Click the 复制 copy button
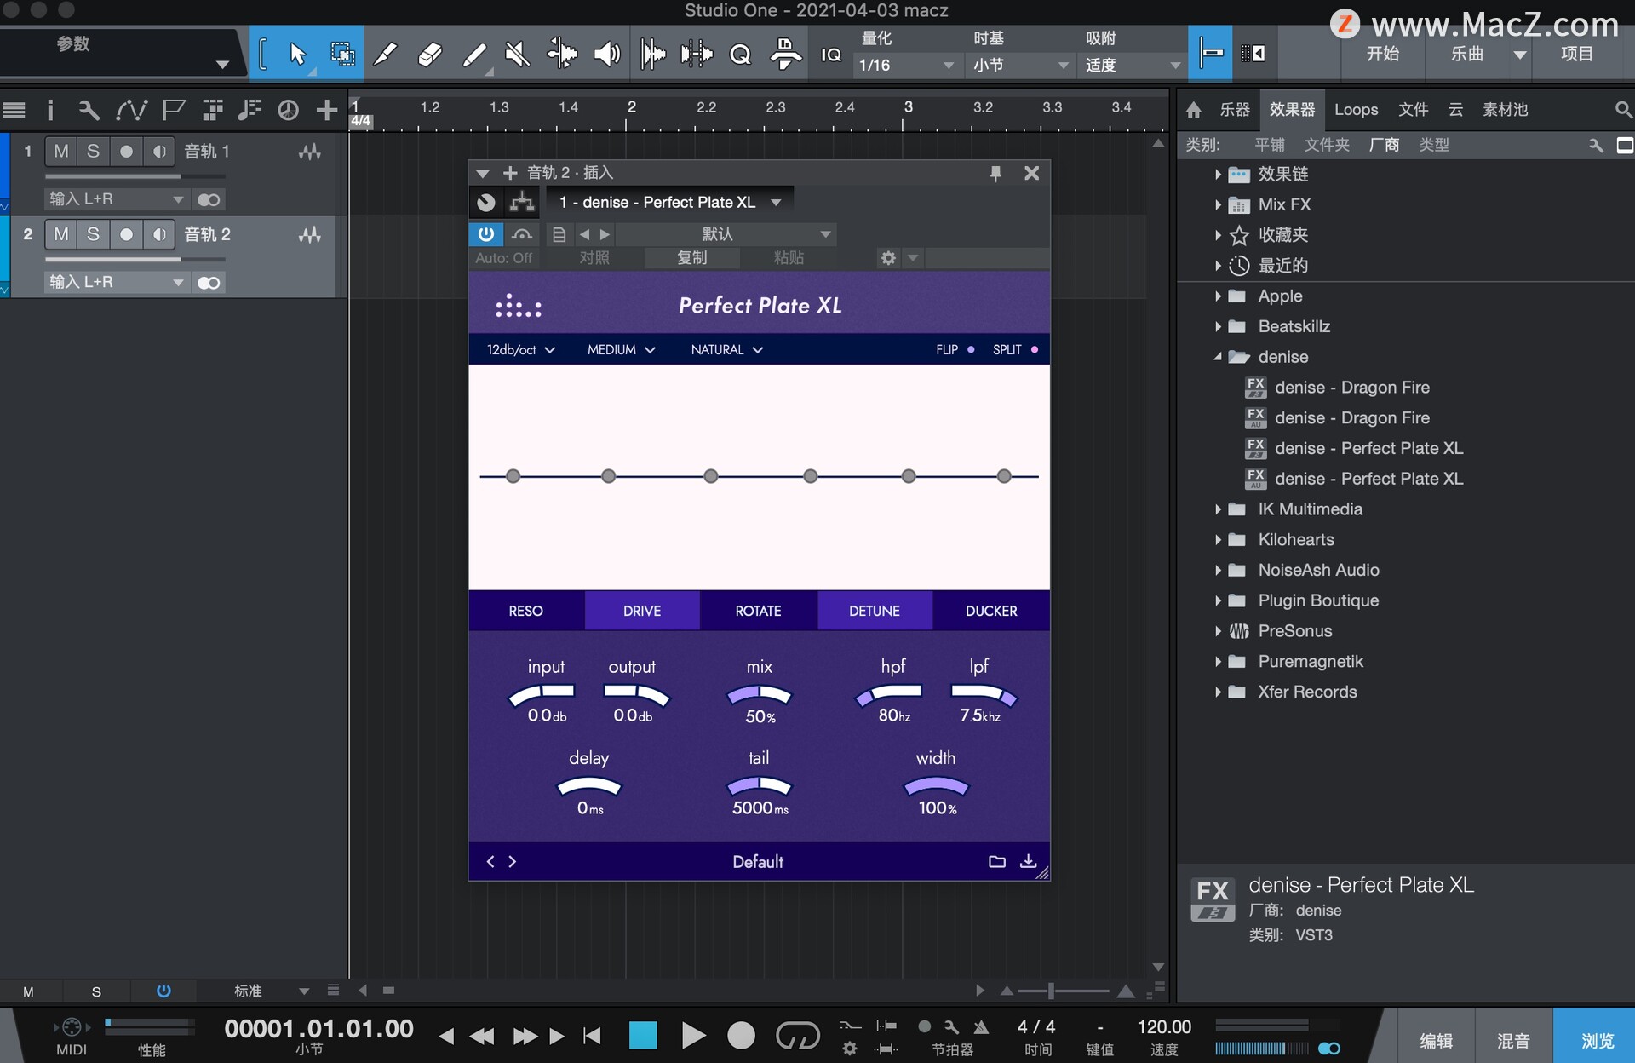 point(692,257)
